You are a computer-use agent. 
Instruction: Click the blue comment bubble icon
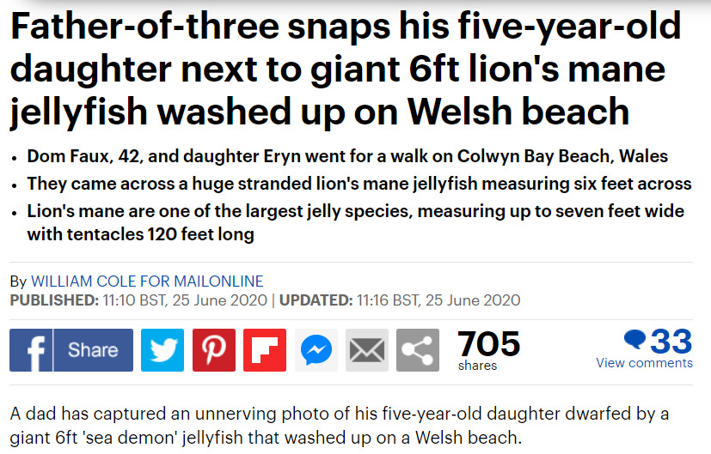coord(634,340)
